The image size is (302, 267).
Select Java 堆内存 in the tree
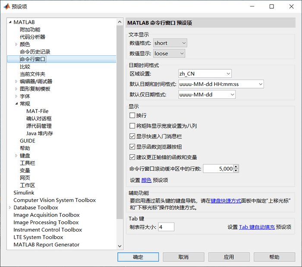click(40, 133)
